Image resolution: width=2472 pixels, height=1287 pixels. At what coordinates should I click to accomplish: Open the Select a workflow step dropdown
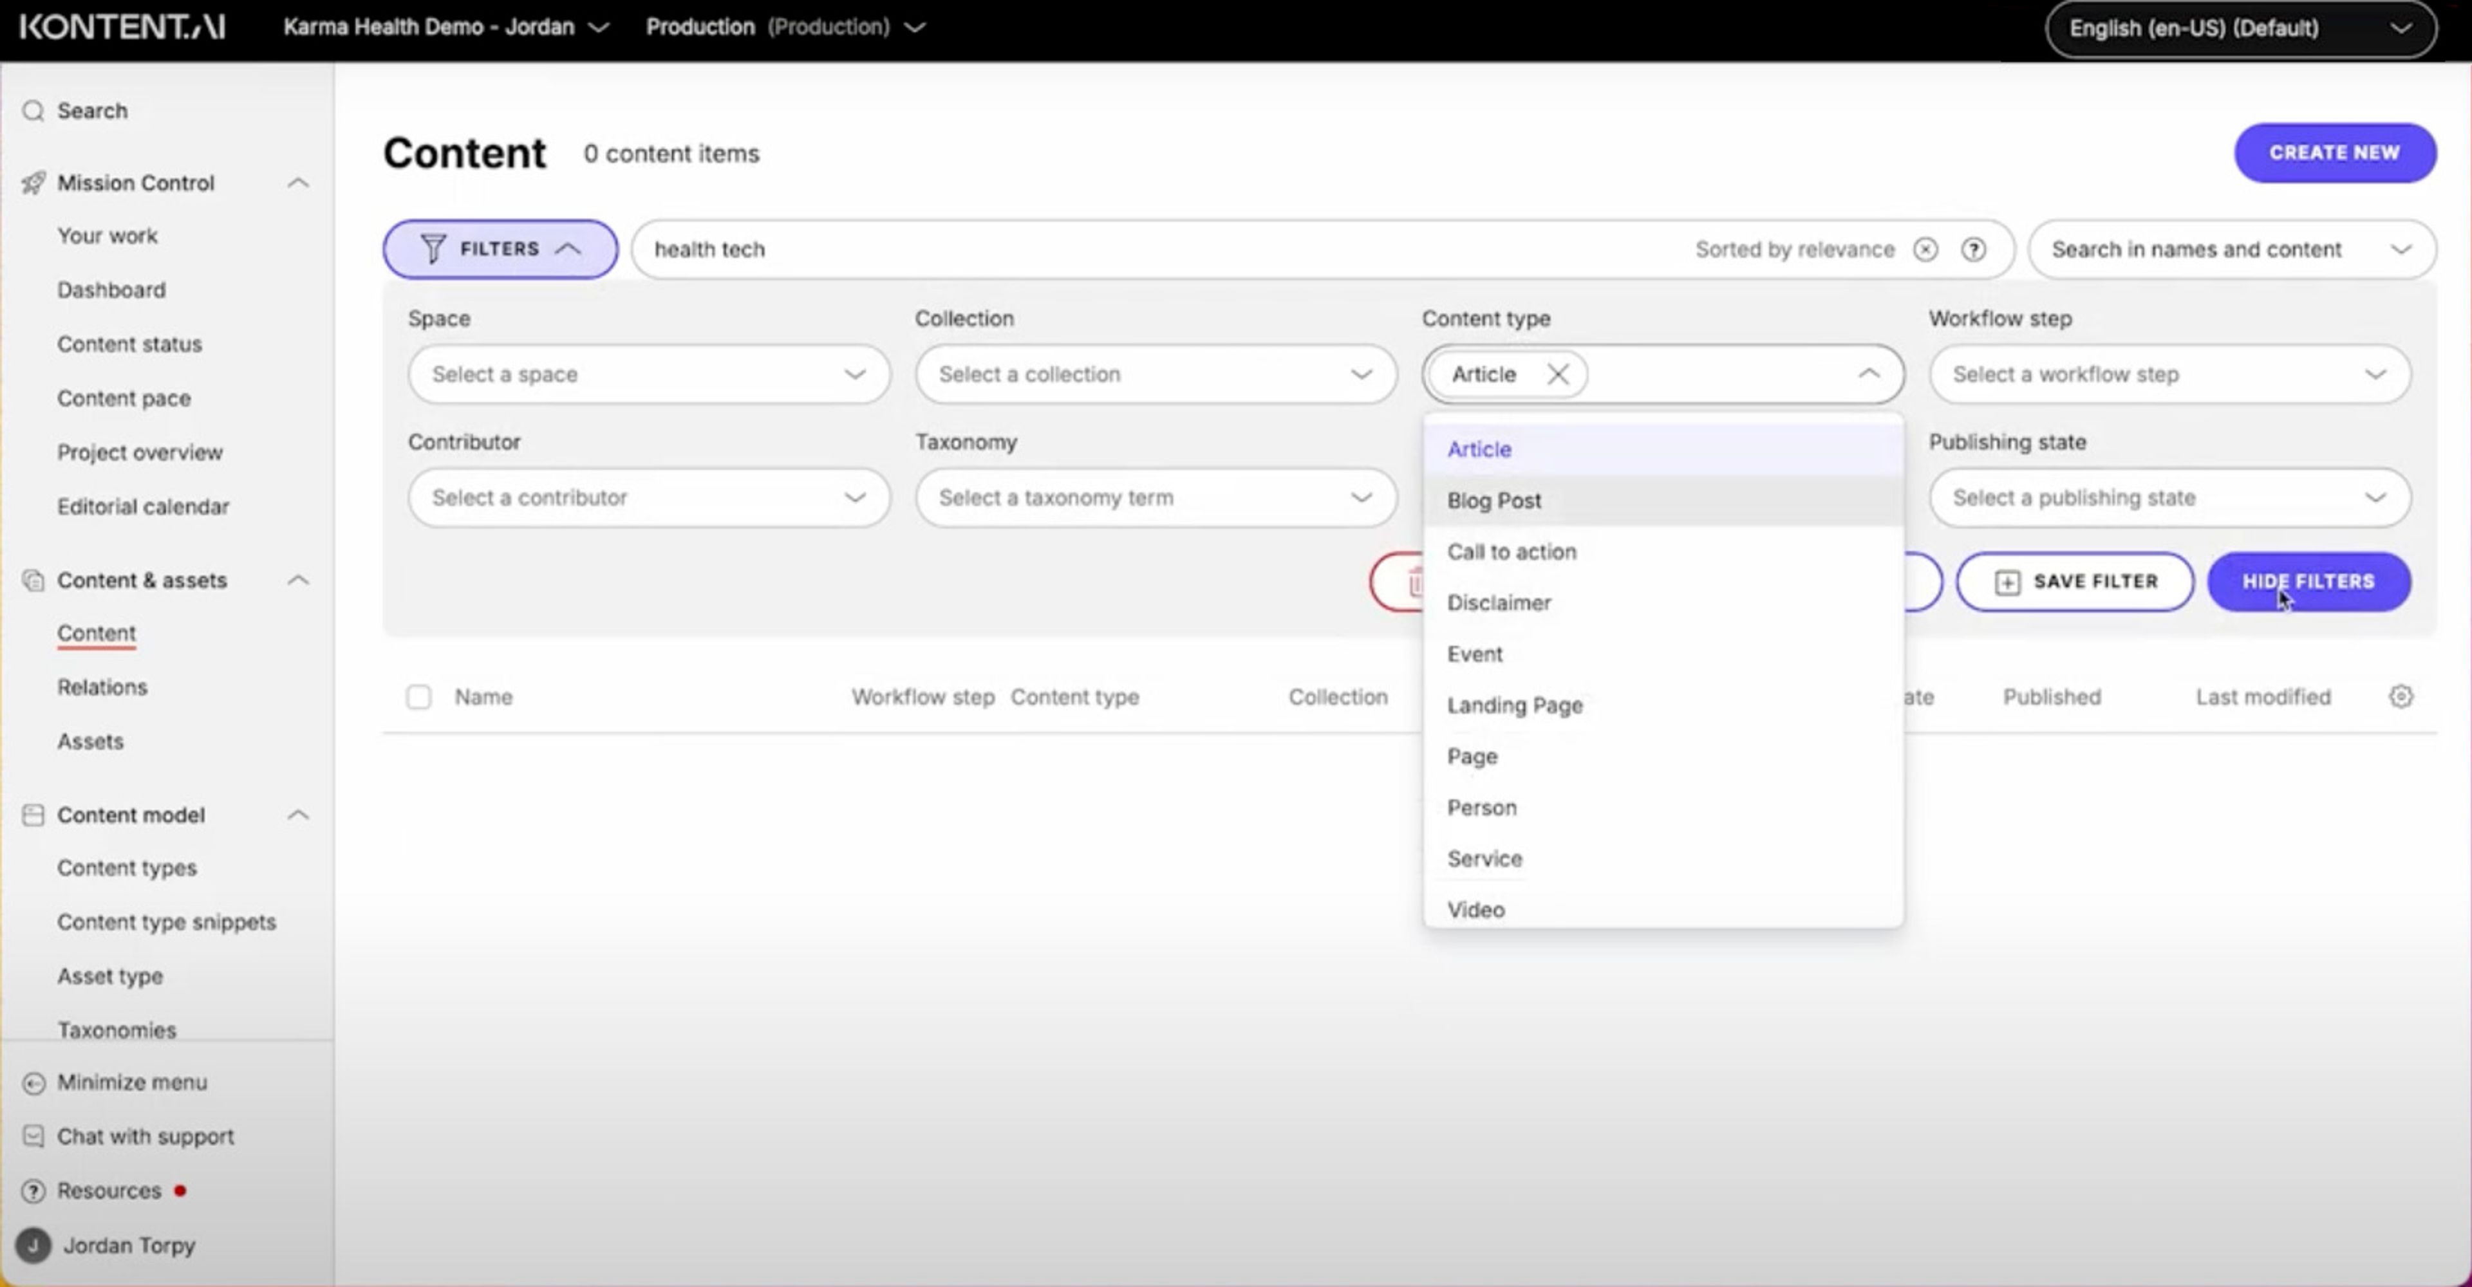(x=2169, y=375)
